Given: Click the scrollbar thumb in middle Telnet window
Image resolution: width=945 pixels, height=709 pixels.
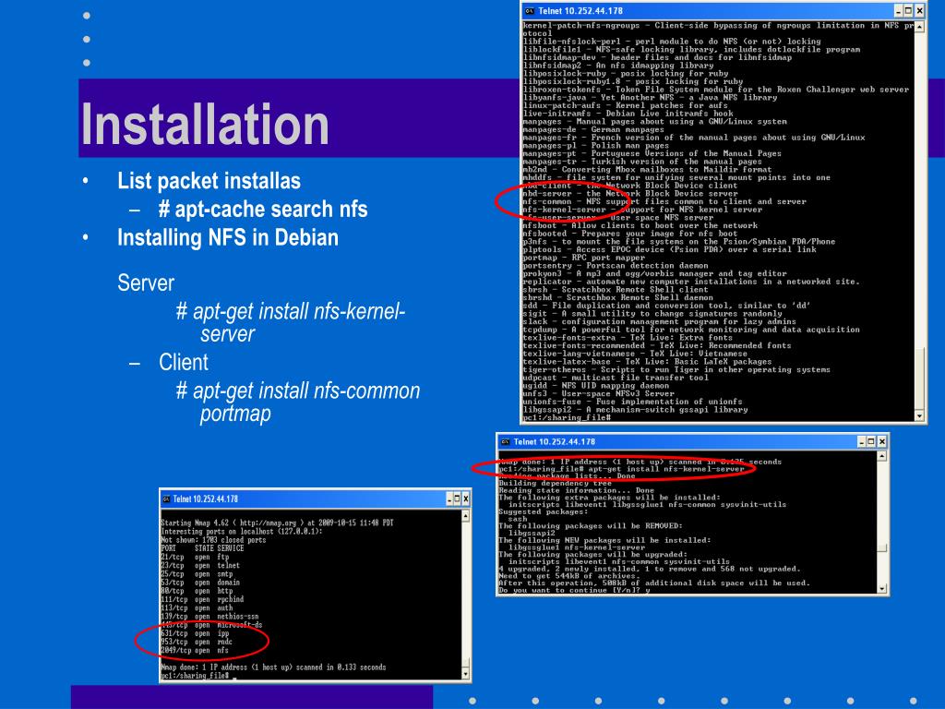Looking at the screenshot, I should pos(881,547).
